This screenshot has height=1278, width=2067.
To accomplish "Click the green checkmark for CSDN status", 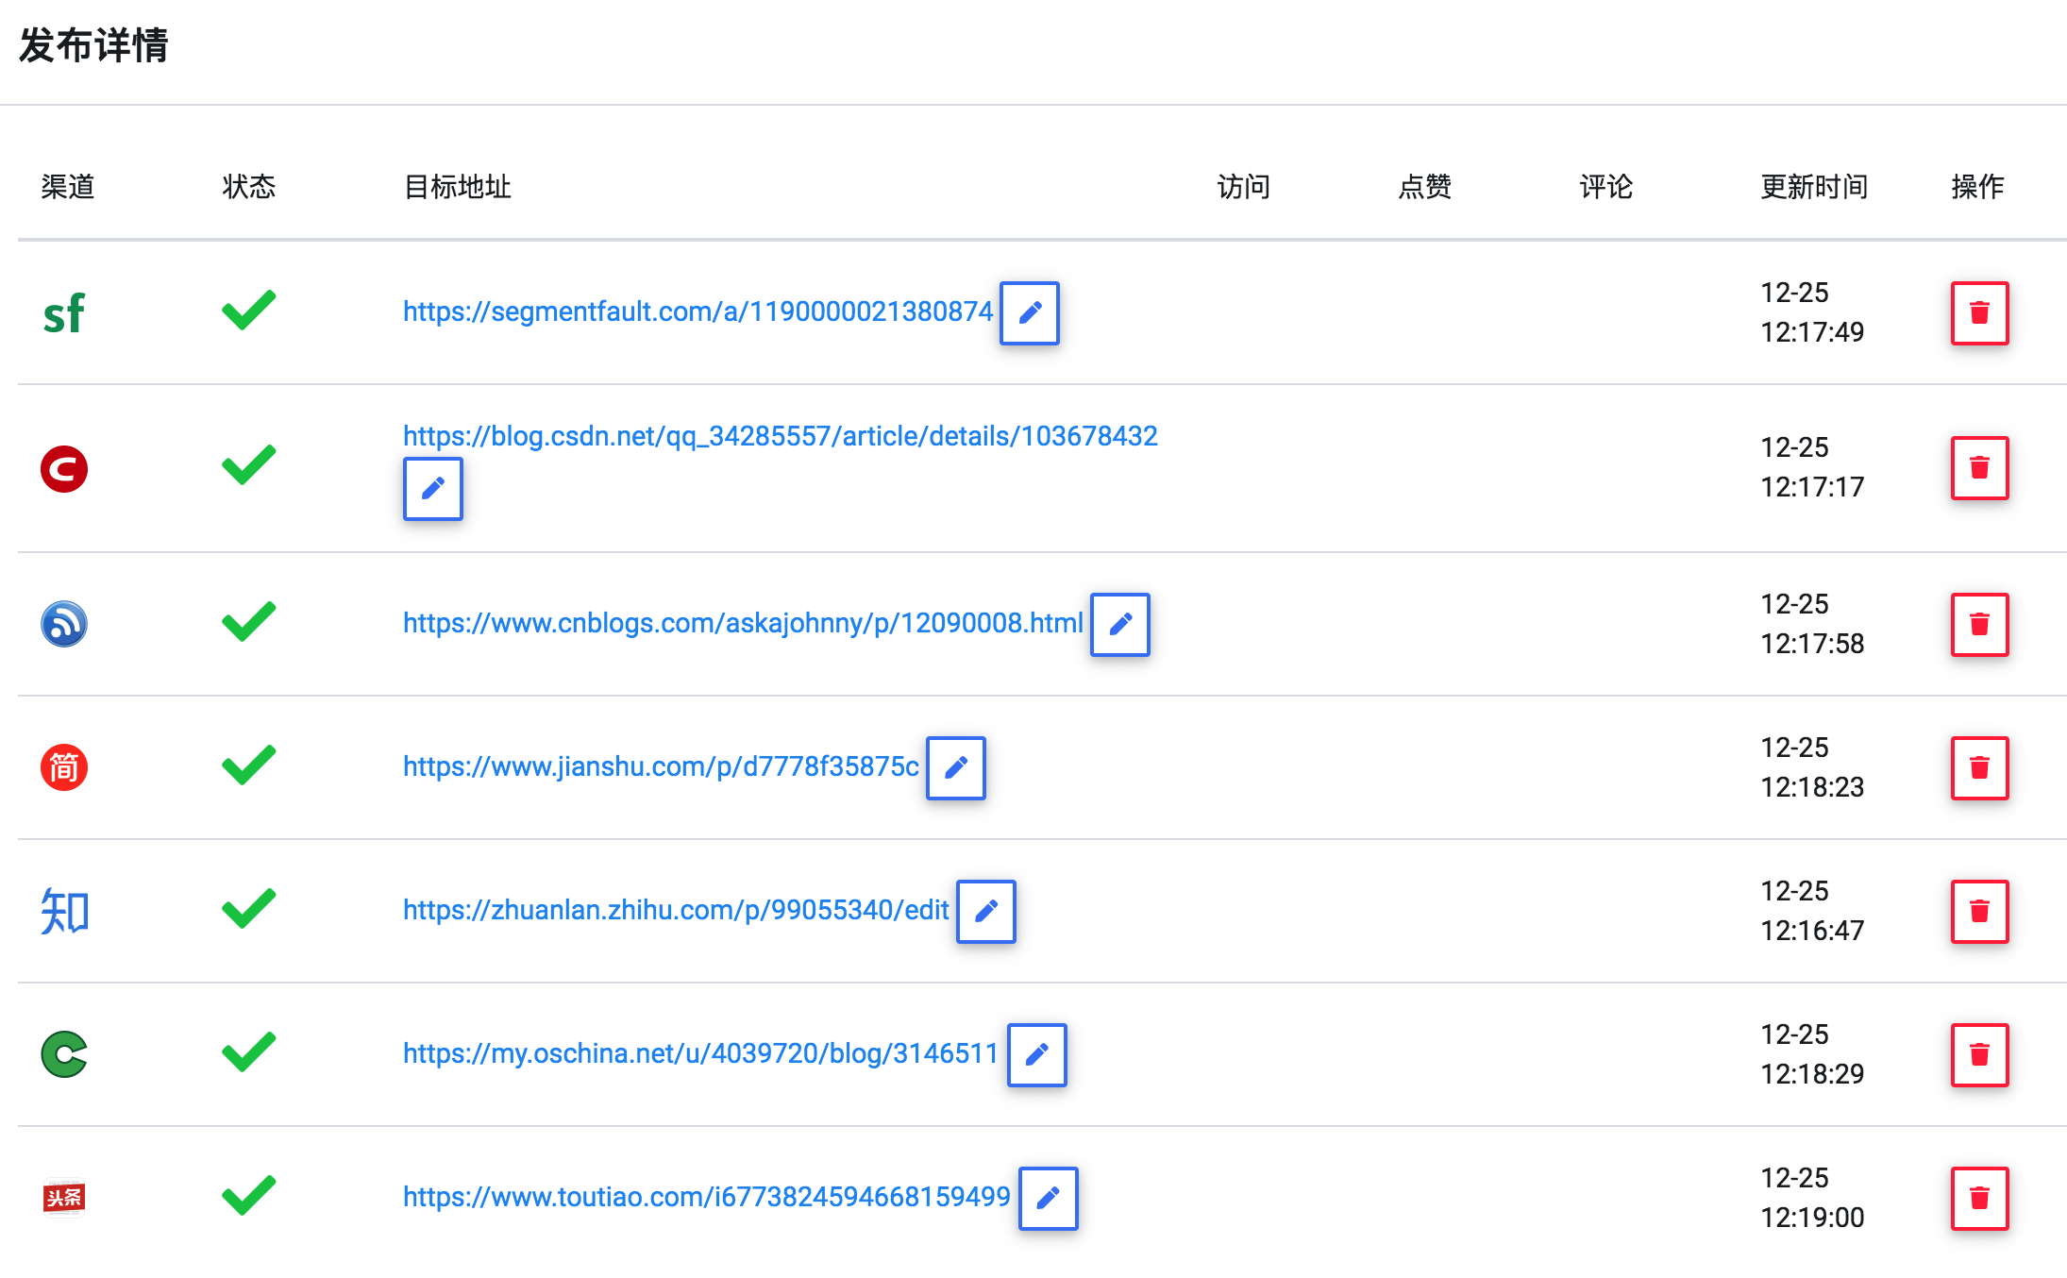I will (247, 462).
